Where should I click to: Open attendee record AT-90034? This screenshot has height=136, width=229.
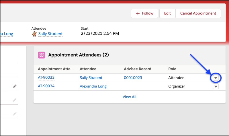pos(46,86)
